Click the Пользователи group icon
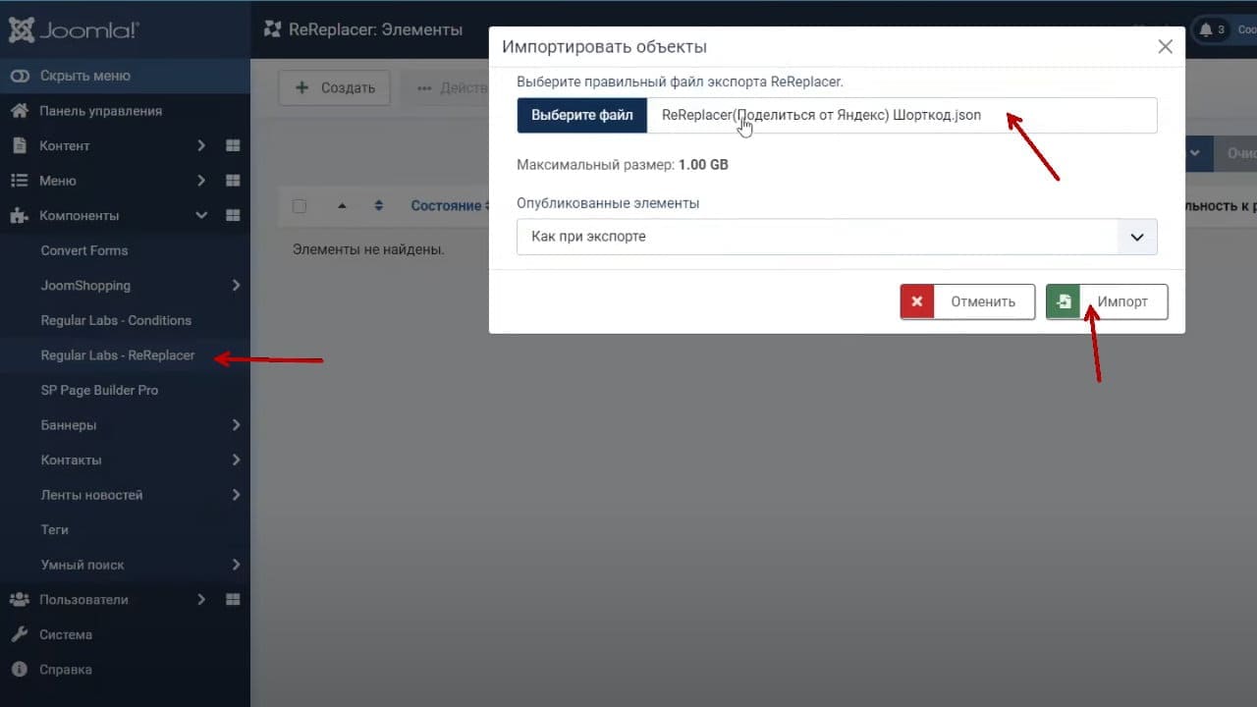 coord(20,599)
